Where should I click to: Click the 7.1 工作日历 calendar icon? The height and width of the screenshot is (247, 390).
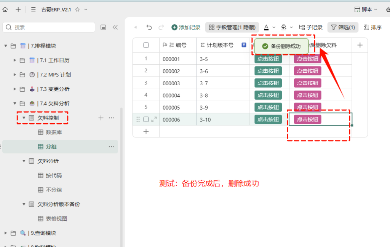click(x=32, y=61)
